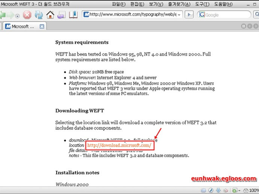
Task: Click the 'Installation notes' heading
Action: coord(77,173)
